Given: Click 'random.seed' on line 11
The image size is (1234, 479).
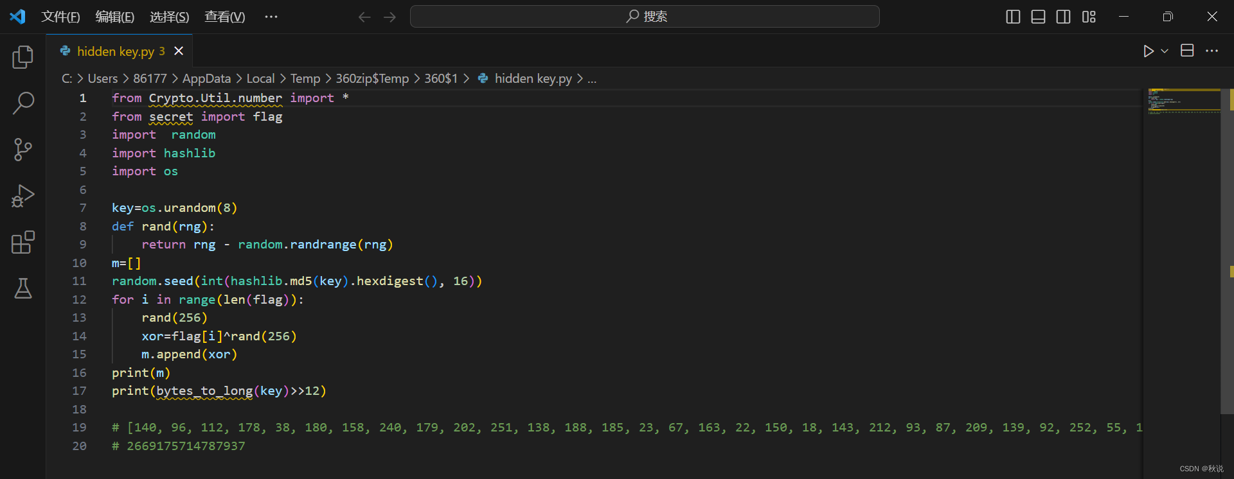Looking at the screenshot, I should [152, 281].
